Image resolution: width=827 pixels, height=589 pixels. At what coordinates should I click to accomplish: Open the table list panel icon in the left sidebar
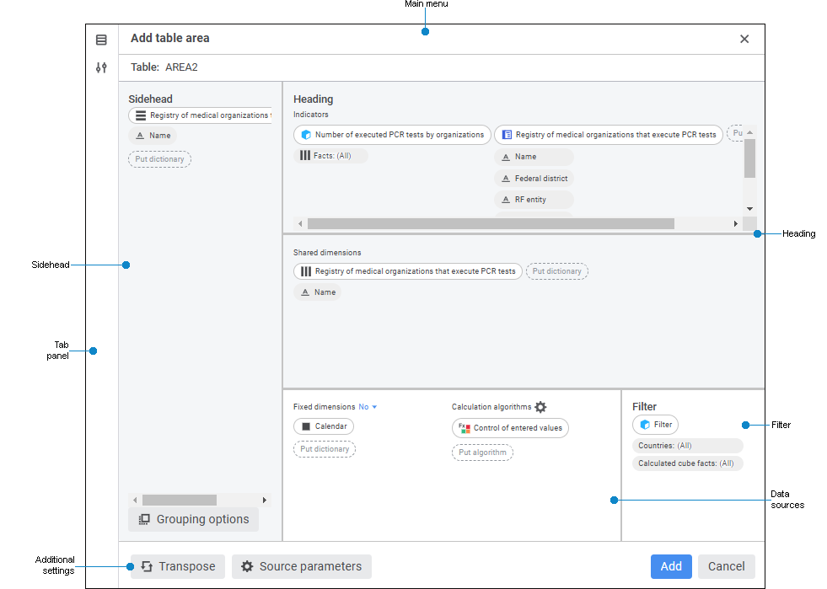(101, 40)
